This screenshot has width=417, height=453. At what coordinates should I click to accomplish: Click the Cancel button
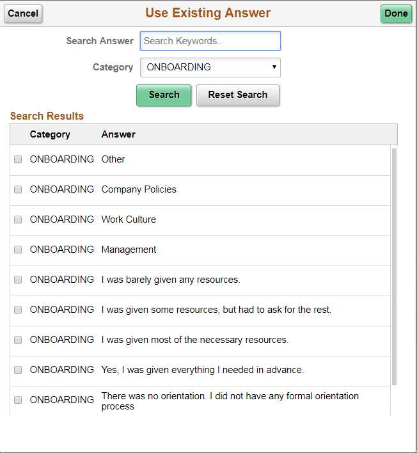click(23, 13)
